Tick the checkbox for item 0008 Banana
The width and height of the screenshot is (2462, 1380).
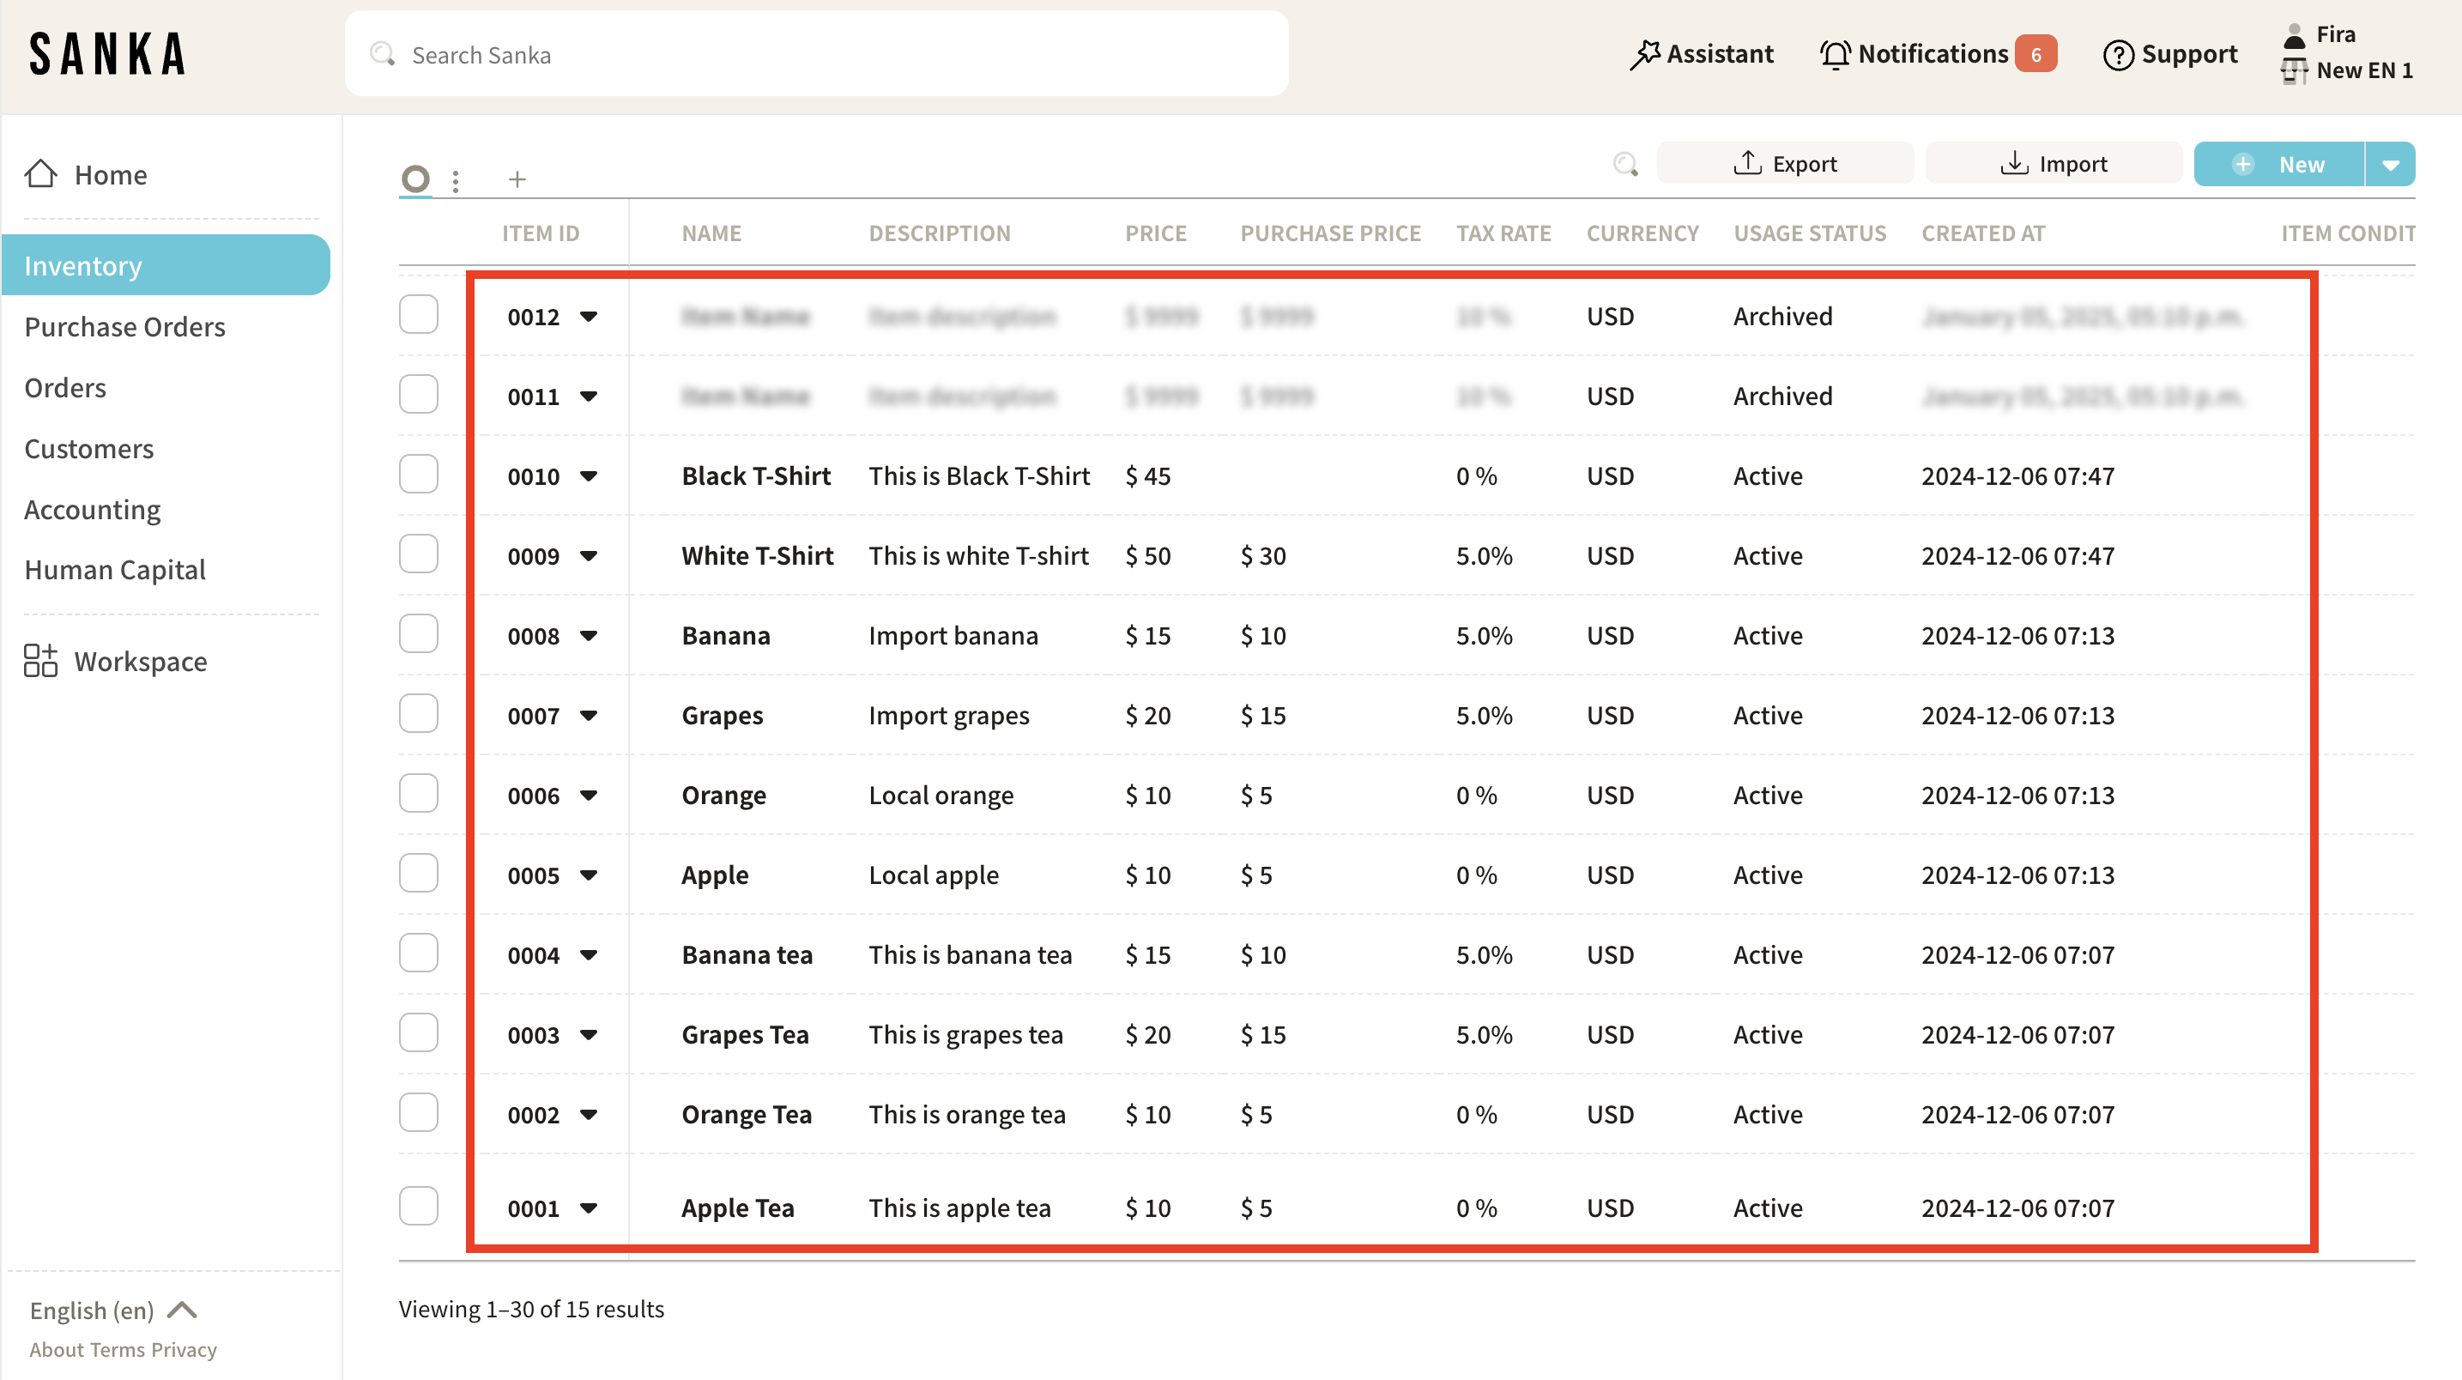click(419, 634)
